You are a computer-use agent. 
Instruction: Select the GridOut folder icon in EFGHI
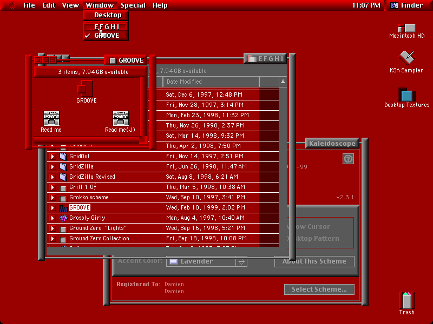[63, 157]
